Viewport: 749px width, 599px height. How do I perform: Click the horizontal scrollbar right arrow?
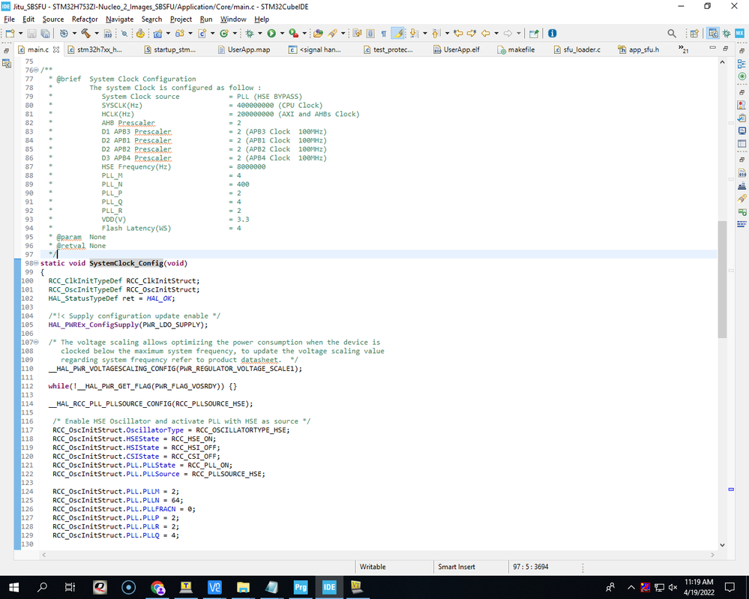click(x=712, y=555)
